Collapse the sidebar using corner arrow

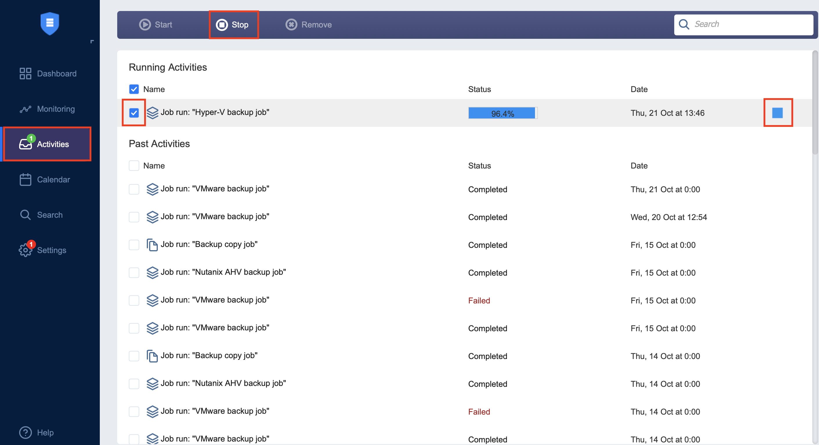[x=92, y=42]
